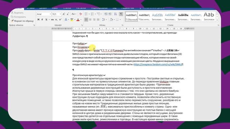Apply a bulleted list

click(x=86, y=14)
